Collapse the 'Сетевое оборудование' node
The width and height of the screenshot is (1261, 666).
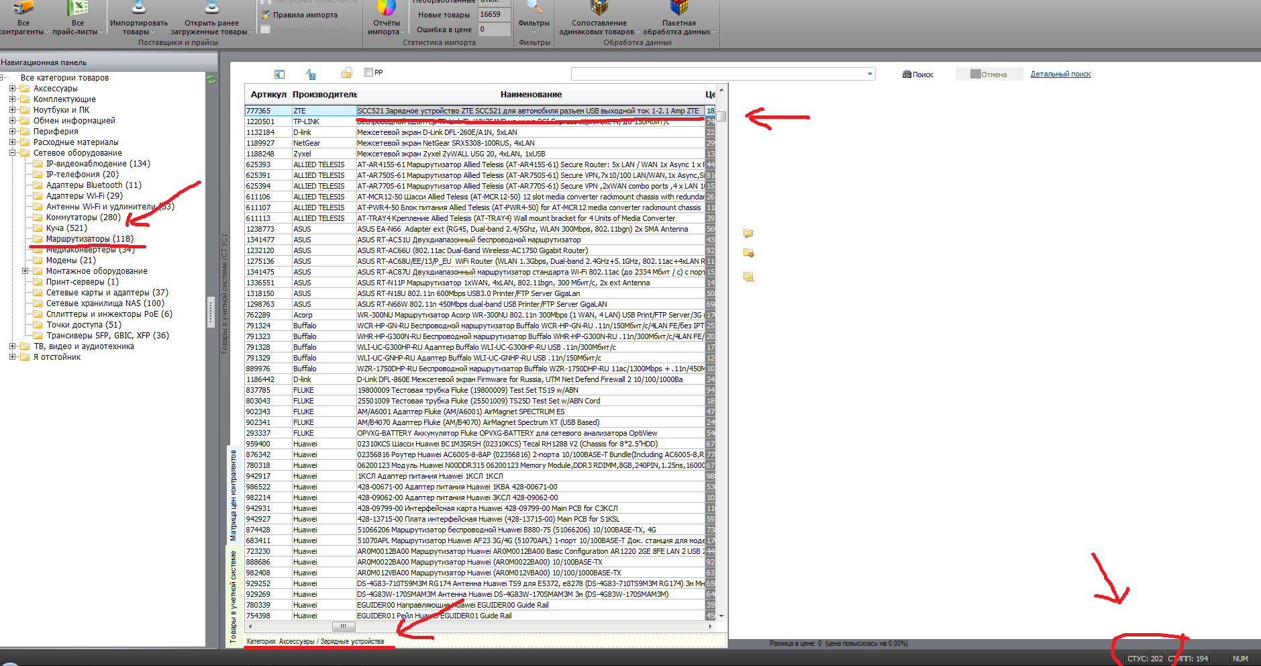click(12, 153)
